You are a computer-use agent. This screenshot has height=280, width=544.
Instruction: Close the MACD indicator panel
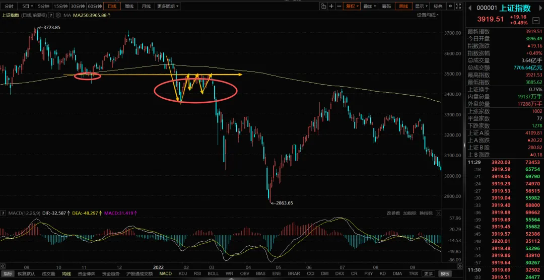[x=439, y=213]
